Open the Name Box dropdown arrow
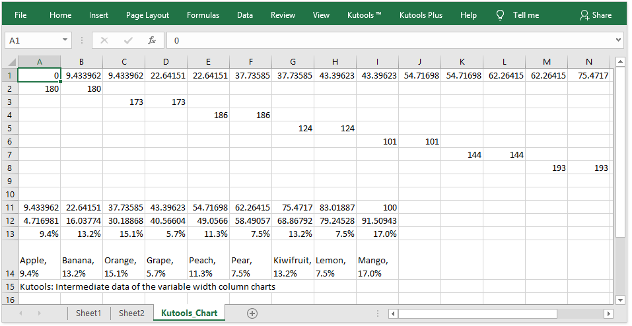The height and width of the screenshot is (326, 632). 65,40
